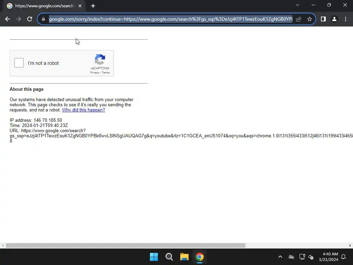Reload the page with the refresh icon
Image resolution: width=353 pixels, height=265 pixels.
tap(30, 19)
